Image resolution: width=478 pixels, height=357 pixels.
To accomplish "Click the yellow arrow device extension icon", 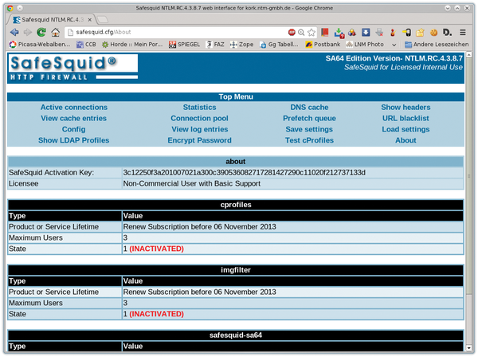I will point(406,32).
